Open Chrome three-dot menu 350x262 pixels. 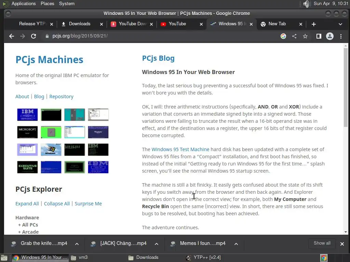click(x=341, y=36)
